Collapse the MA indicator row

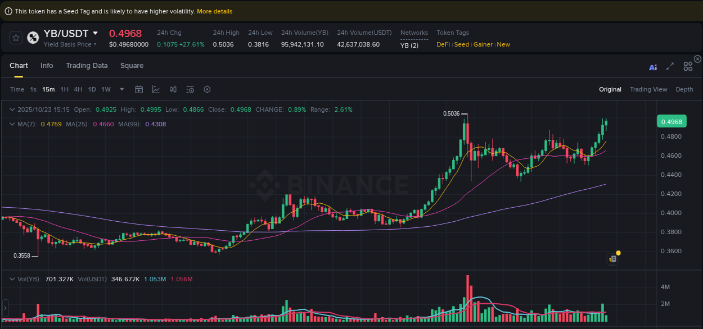click(12, 124)
